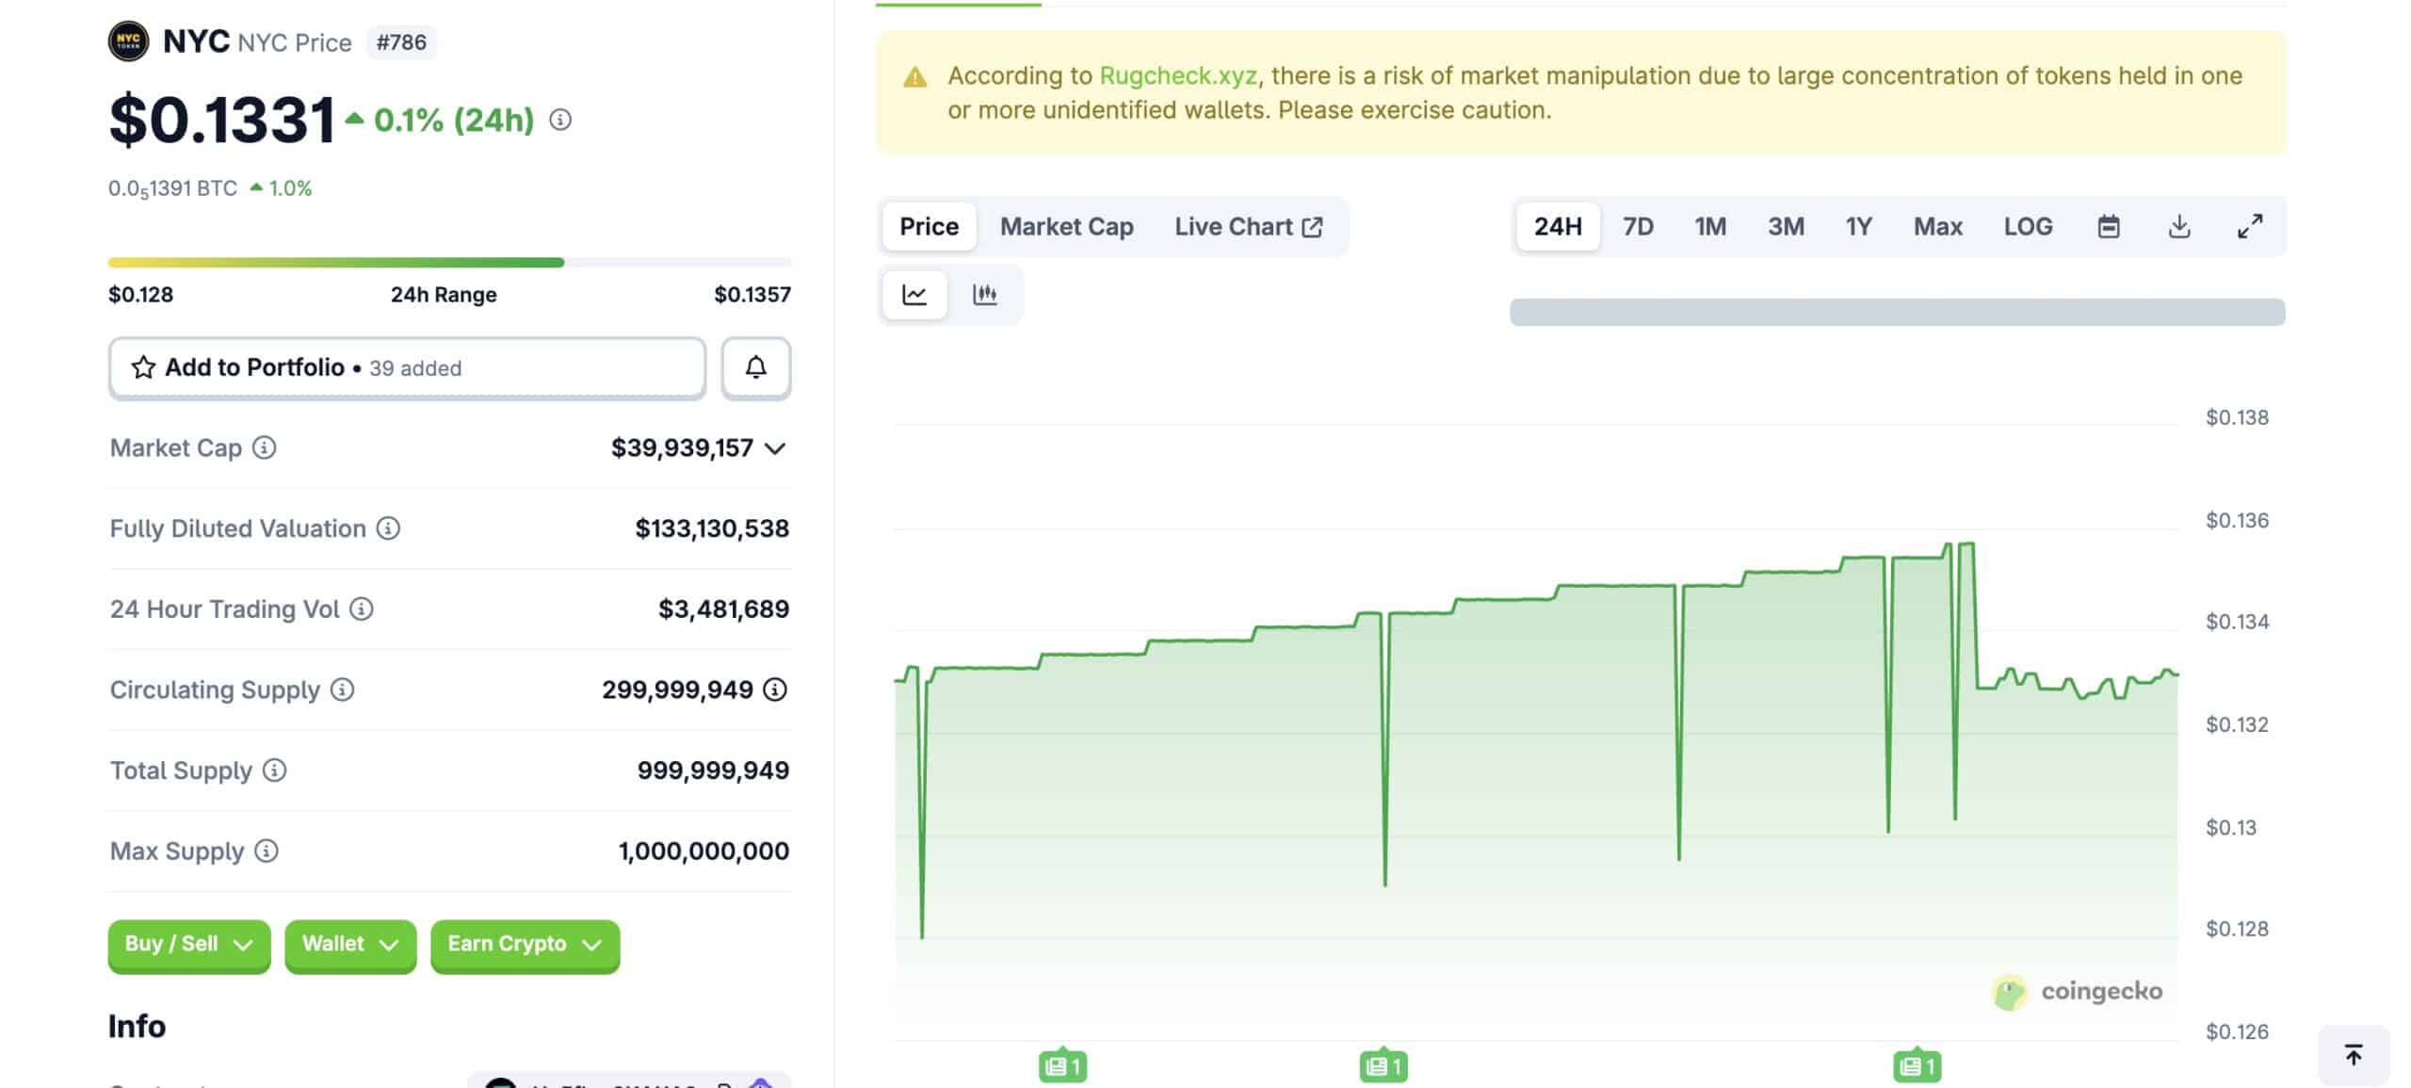Select the line chart view icon
The width and height of the screenshot is (2411, 1088).
pos(914,295)
